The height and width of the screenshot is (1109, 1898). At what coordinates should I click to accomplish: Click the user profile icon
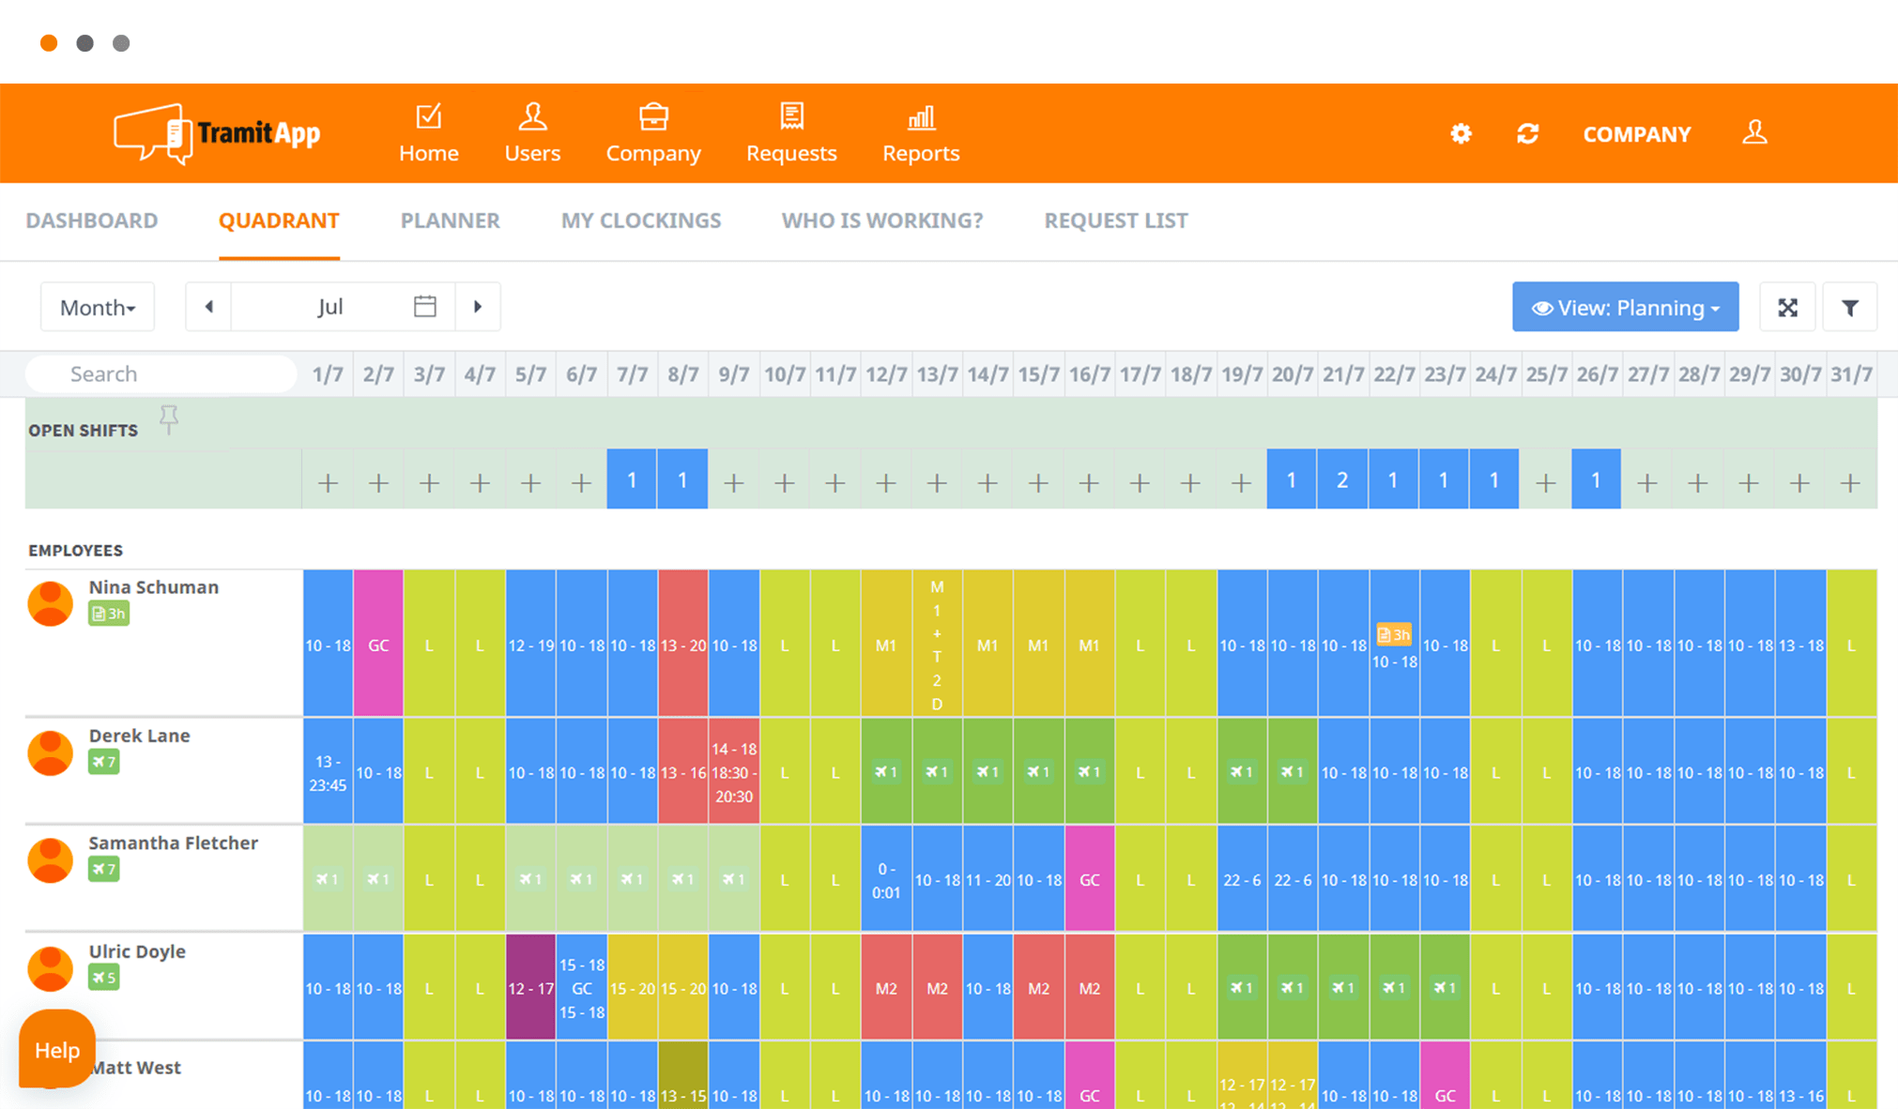1755,133
